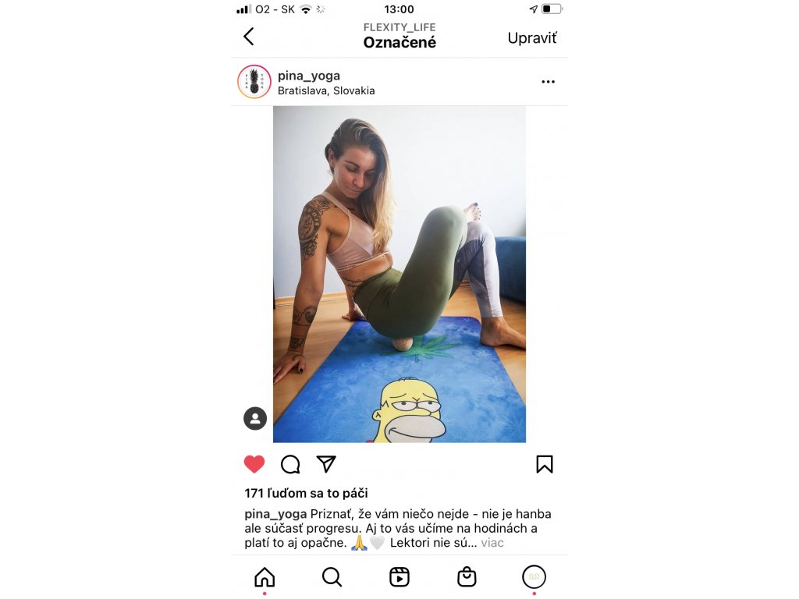Open comments via speech bubble icon
The width and height of the screenshot is (799, 599).
[x=290, y=464]
